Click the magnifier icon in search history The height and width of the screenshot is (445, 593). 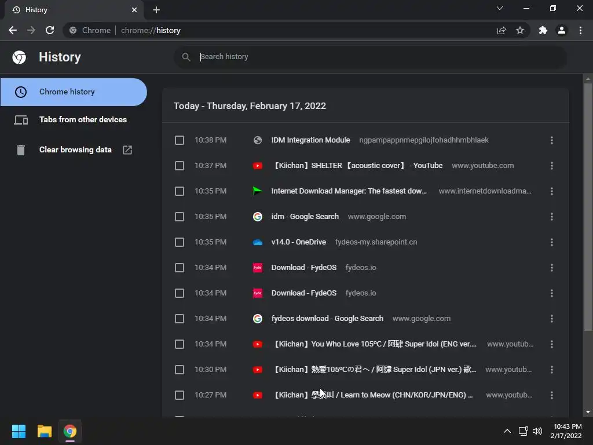(x=186, y=57)
